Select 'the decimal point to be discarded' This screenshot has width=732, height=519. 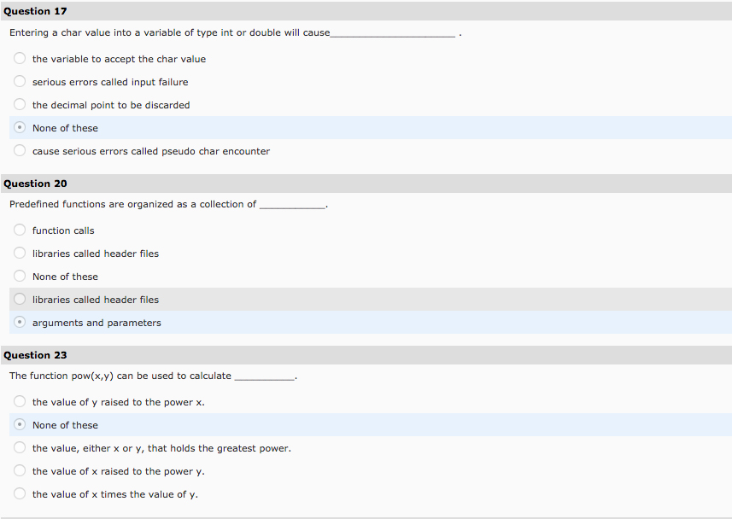click(x=19, y=104)
